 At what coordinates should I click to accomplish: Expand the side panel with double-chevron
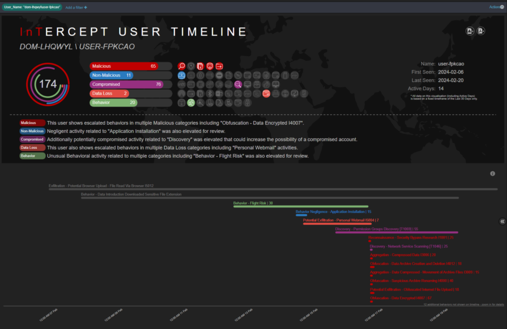click(503, 222)
